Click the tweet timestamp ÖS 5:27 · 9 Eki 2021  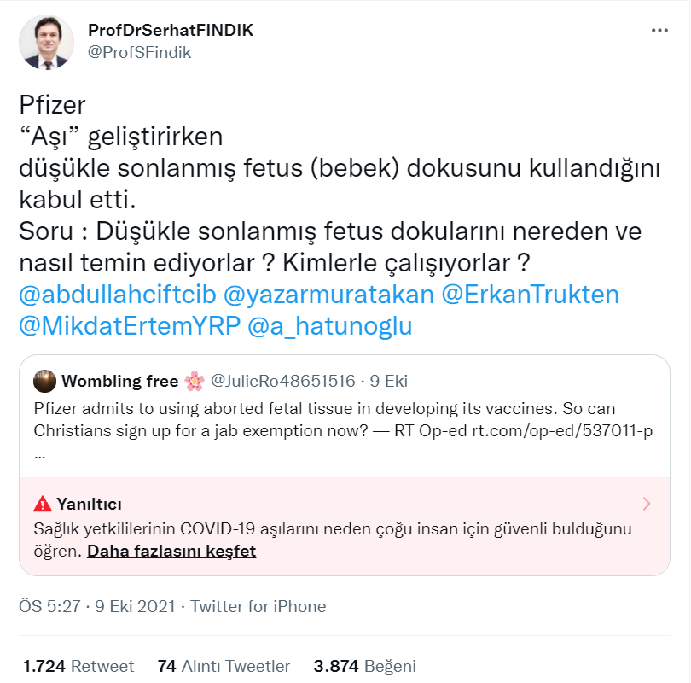pos(96,606)
